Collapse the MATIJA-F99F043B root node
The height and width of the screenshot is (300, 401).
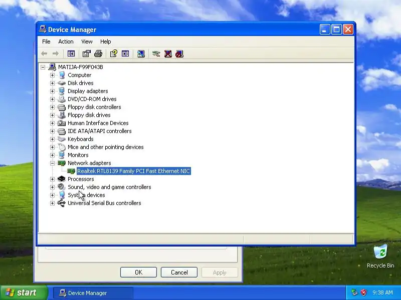pos(43,67)
